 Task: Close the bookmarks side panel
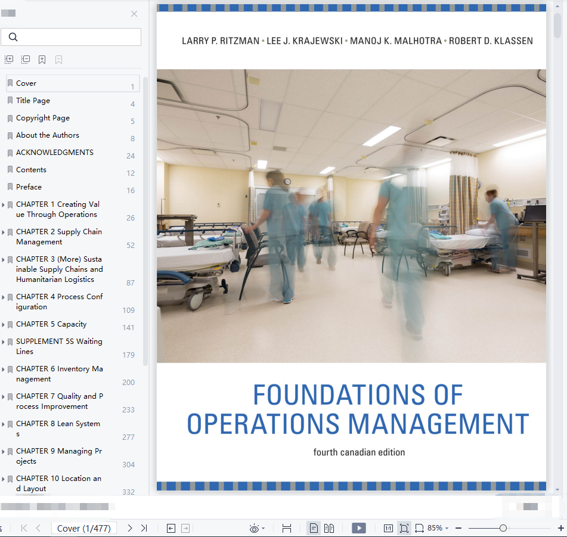click(134, 14)
